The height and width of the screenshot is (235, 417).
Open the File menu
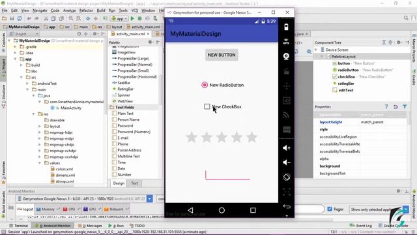5,10
